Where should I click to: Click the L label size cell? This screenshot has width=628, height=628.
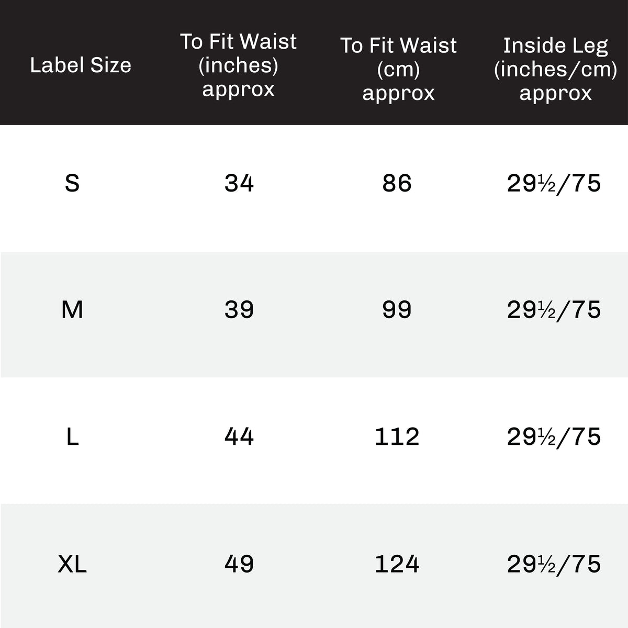tap(72, 437)
